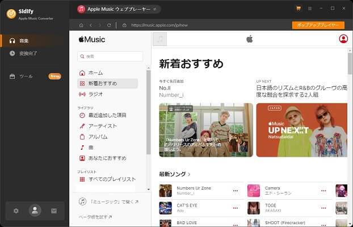Expand 最新ソング section chevron
Image resolution: width=353 pixels, height=227 pixels.
189,174
